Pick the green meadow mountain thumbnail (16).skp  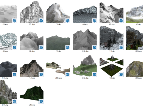(x=85, y=66)
